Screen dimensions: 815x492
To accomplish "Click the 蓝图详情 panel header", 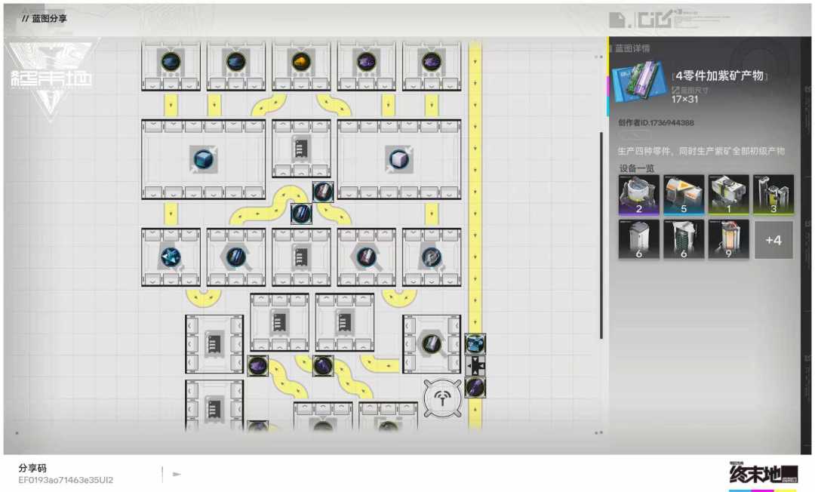I will point(632,48).
